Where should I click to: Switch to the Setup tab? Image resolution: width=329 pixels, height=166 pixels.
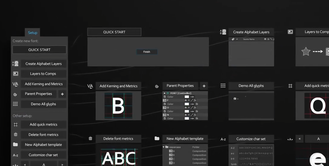click(33, 33)
